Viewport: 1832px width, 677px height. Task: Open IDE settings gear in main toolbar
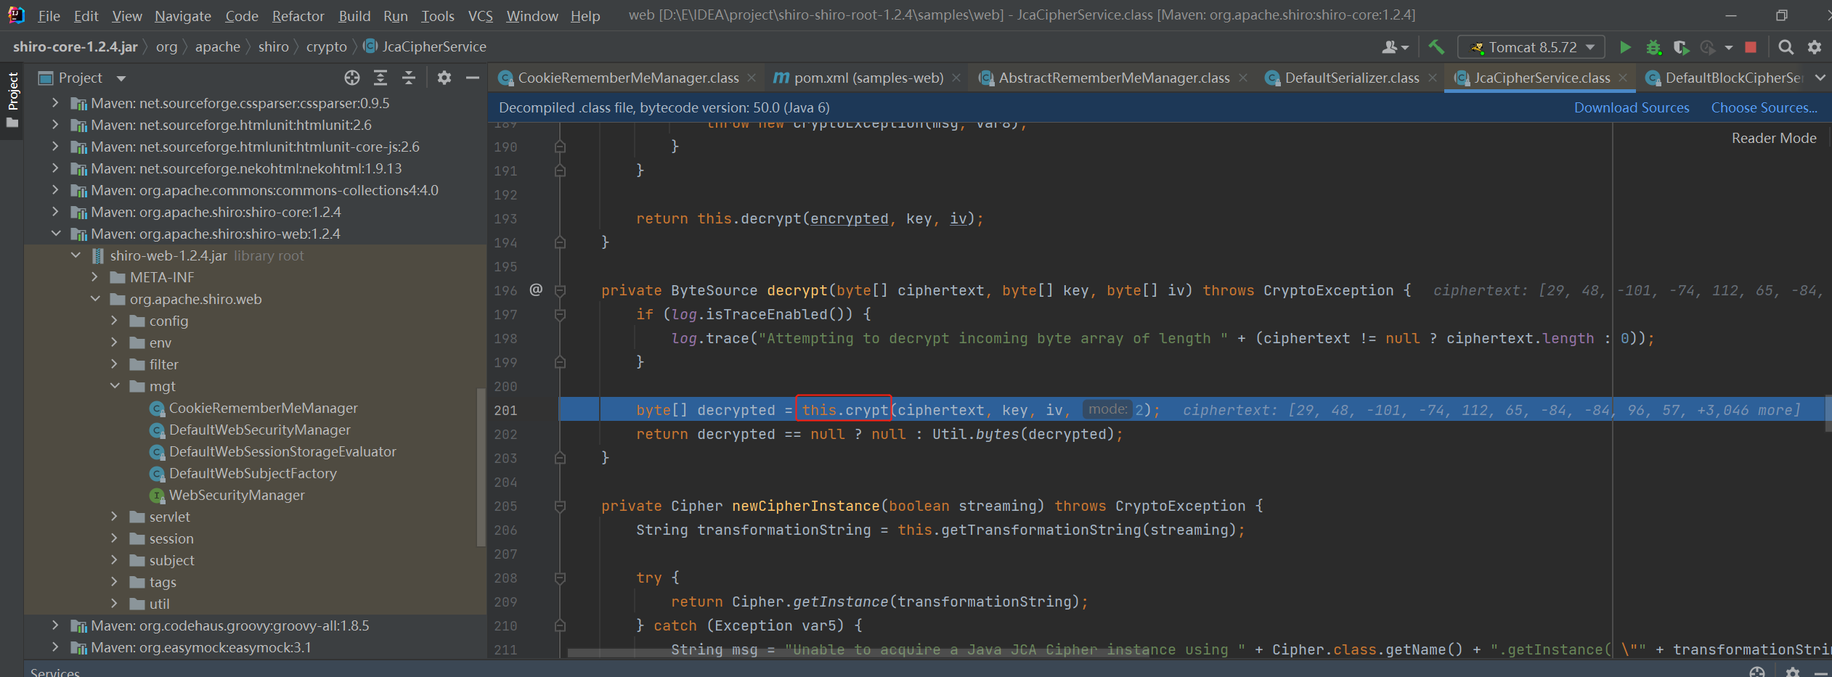tap(1815, 47)
